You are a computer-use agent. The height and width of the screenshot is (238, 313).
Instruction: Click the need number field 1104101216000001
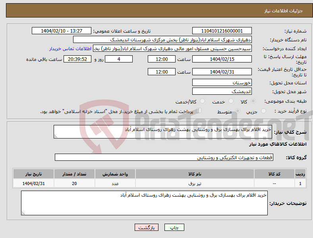[222, 31]
